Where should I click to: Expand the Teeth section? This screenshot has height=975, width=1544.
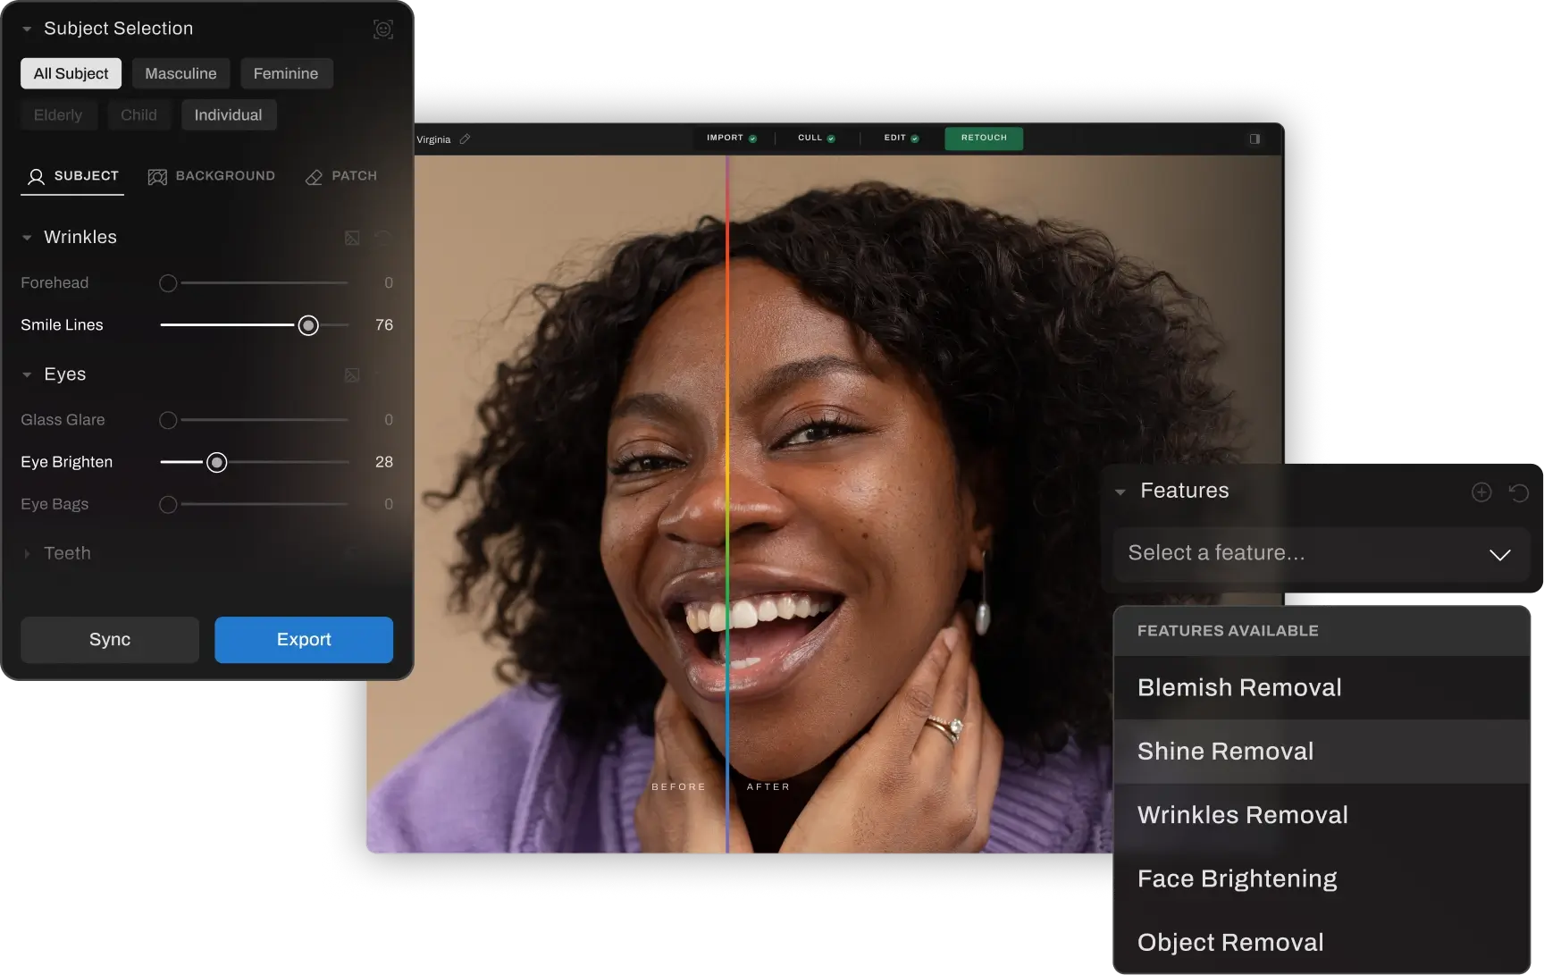click(x=27, y=554)
